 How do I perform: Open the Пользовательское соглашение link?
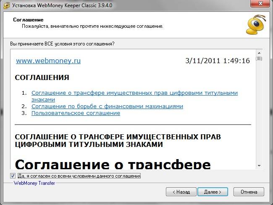(x=76, y=113)
